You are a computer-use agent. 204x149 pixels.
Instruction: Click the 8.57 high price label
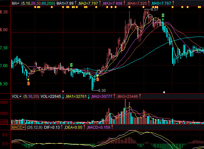(155, 9)
